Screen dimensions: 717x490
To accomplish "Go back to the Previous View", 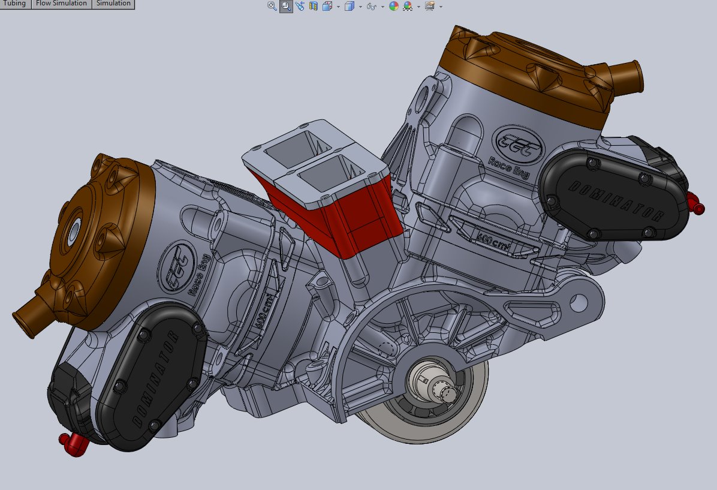I will (300, 6).
